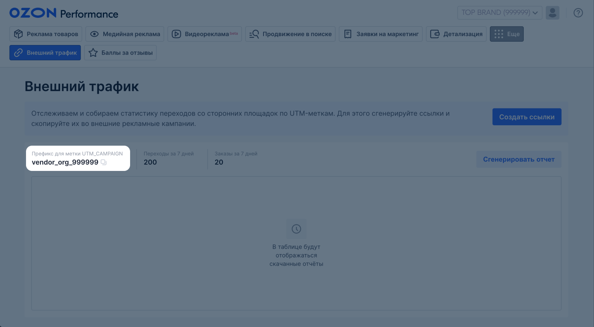The image size is (594, 327).
Task: Open Заявки на маркетинг tab
Action: pyautogui.click(x=381, y=34)
